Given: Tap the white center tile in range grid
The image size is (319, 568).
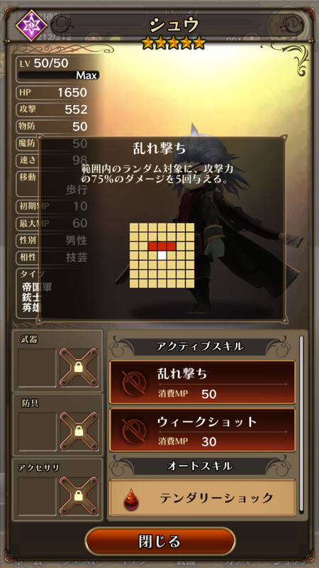Looking at the screenshot, I should pos(162,256).
